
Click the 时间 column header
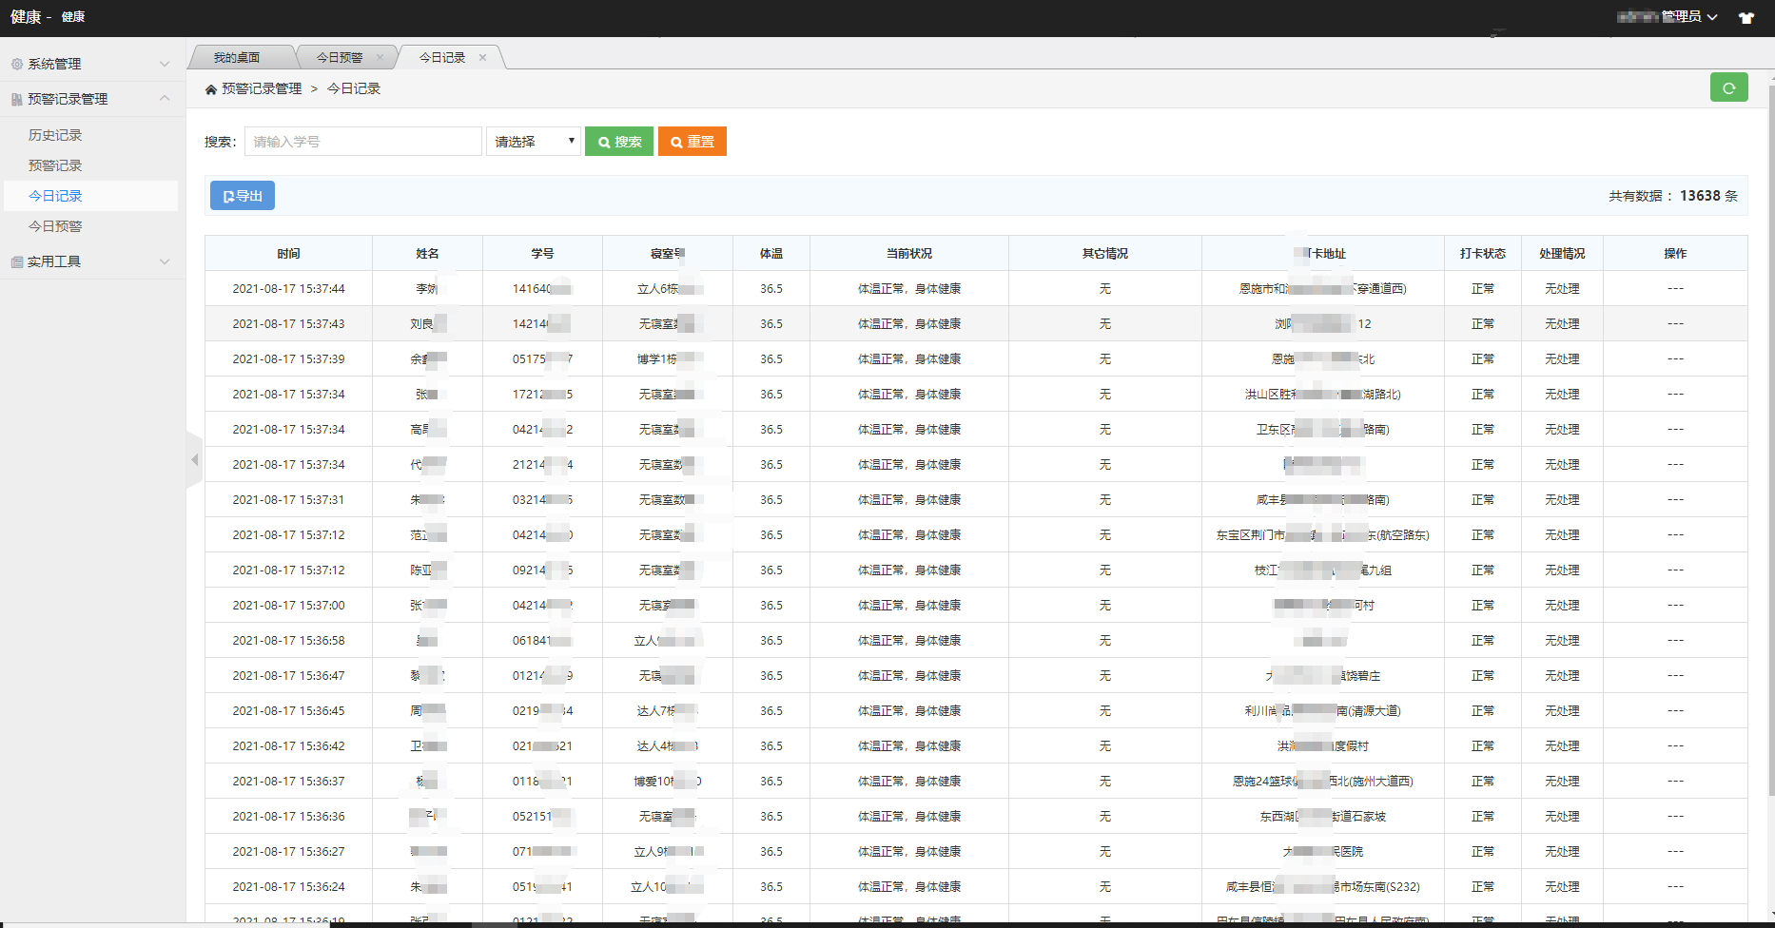pyautogui.click(x=289, y=254)
